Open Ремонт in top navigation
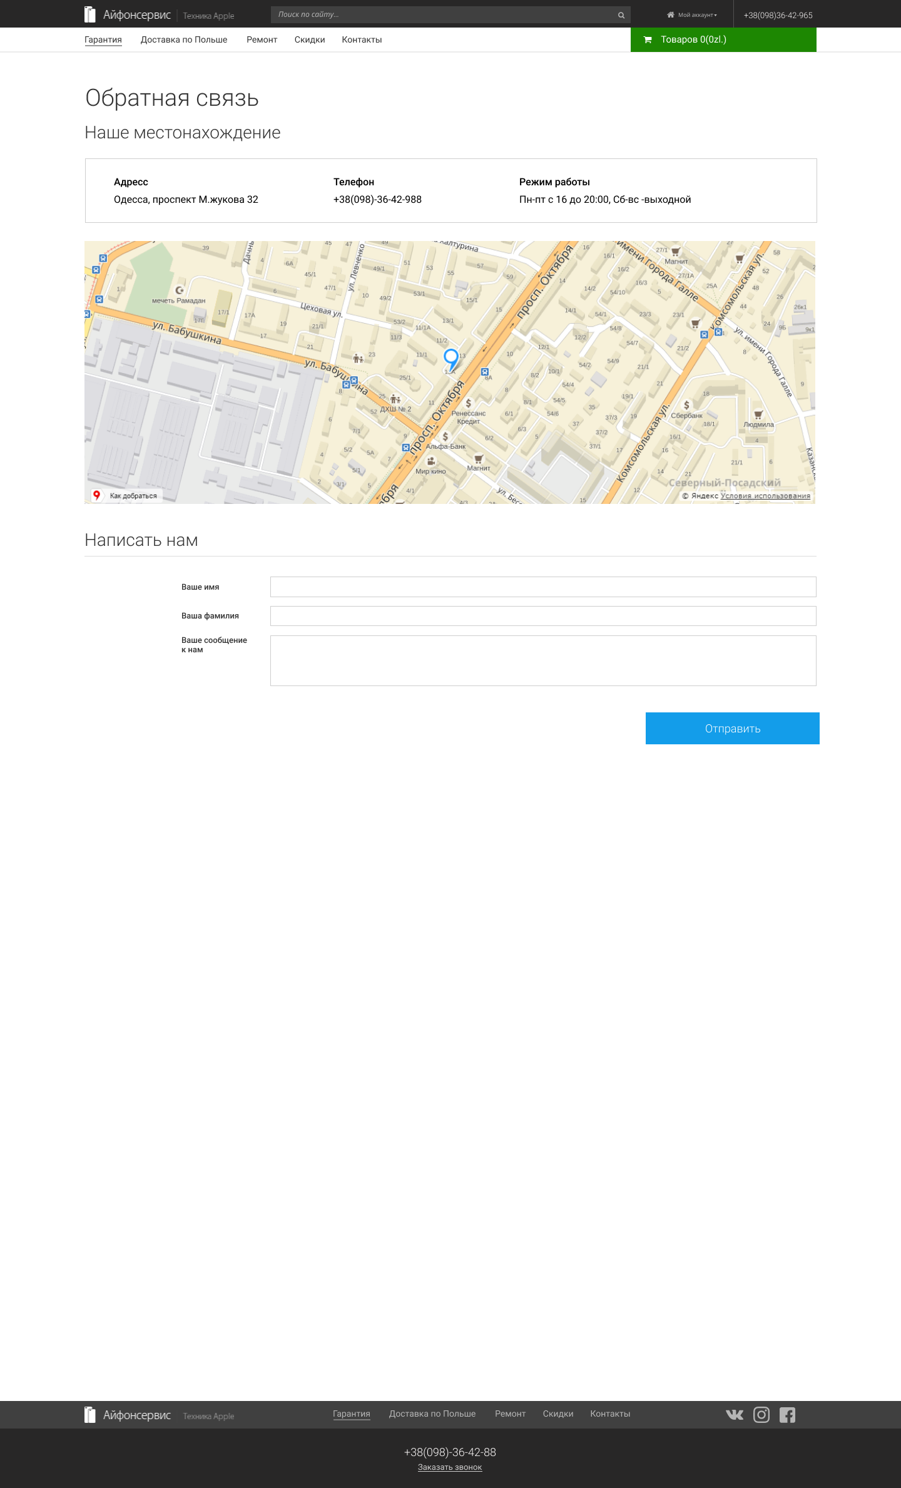The width and height of the screenshot is (901, 1488). [x=262, y=39]
